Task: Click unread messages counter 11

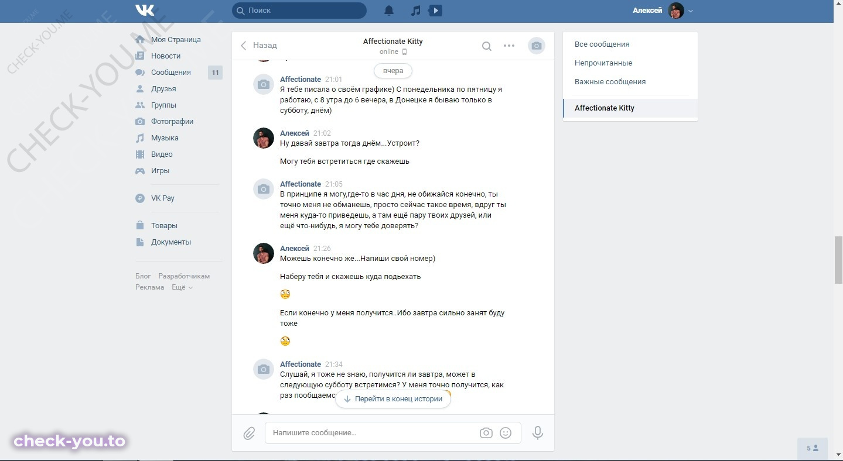Action: pos(215,73)
